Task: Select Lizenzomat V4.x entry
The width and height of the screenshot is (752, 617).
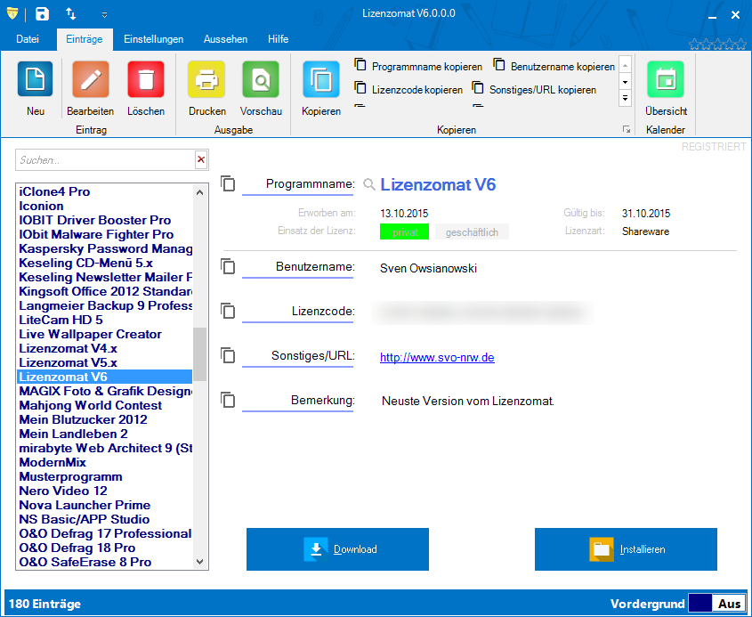Action: pos(69,349)
